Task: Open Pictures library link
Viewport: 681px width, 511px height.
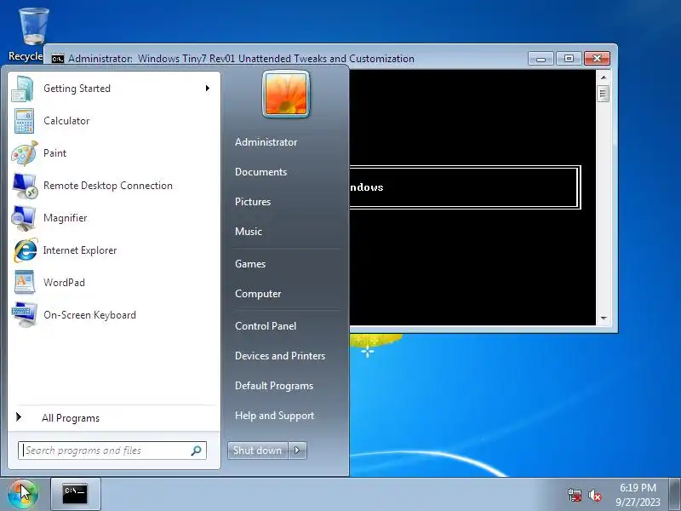Action: pyautogui.click(x=252, y=202)
